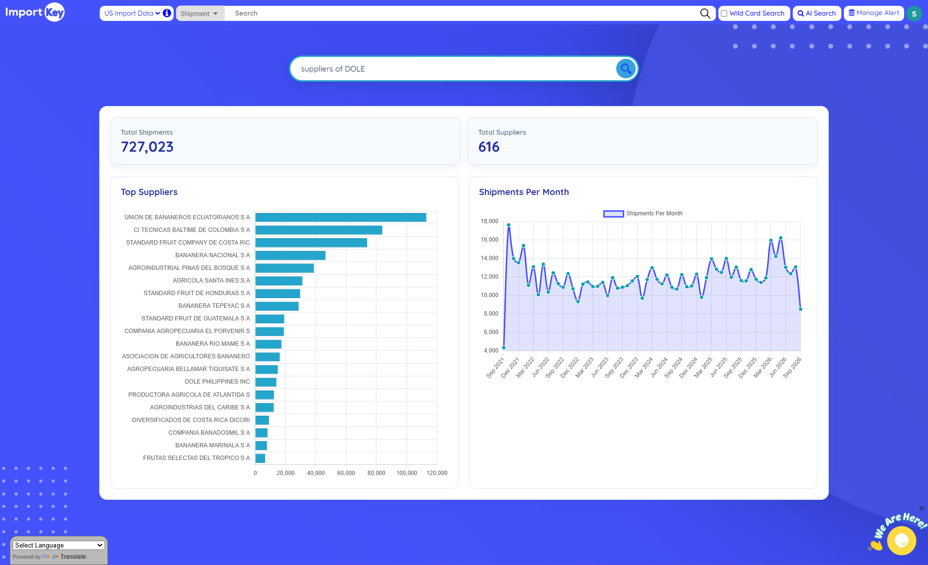
Task: Click the UNION DE BANANEROS ECUATORIANOS bar
Action: pyautogui.click(x=340, y=217)
